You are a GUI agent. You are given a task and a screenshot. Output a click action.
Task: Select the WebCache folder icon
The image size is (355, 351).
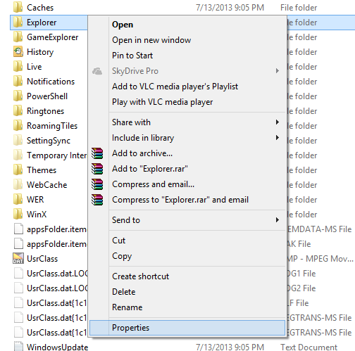[x=18, y=185]
